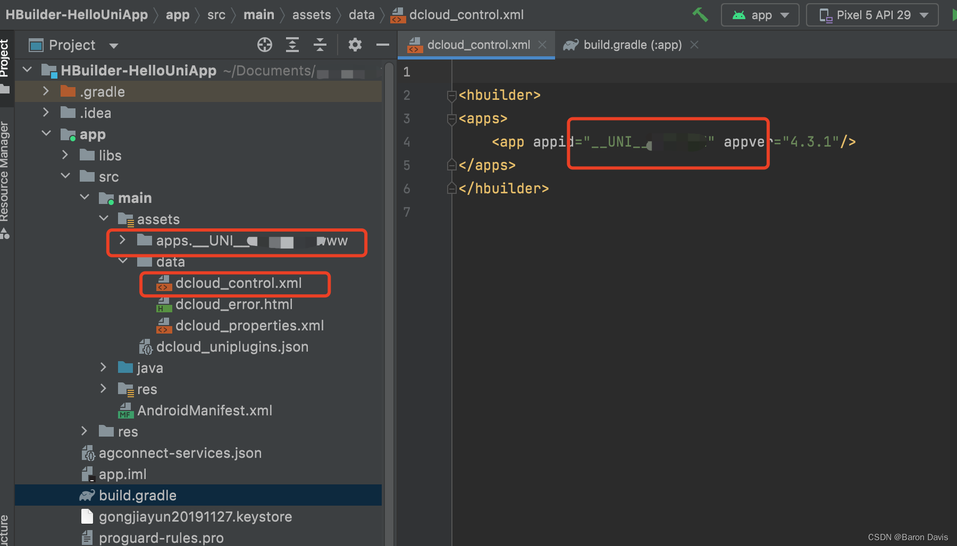Select AndroidManifest.xml file
This screenshot has width=957, height=546.
click(205, 411)
